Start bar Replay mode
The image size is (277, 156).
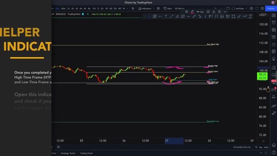[180, 9]
